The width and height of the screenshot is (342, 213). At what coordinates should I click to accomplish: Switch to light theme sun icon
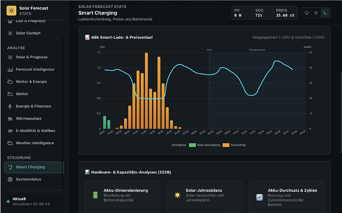point(316,13)
